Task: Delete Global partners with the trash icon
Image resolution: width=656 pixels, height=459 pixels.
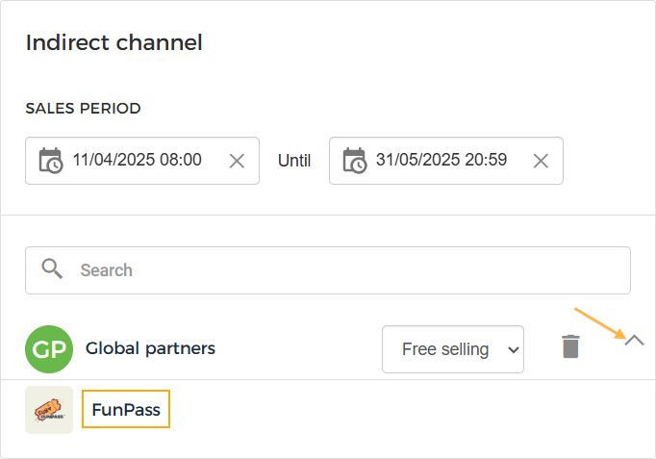Action: [x=571, y=347]
